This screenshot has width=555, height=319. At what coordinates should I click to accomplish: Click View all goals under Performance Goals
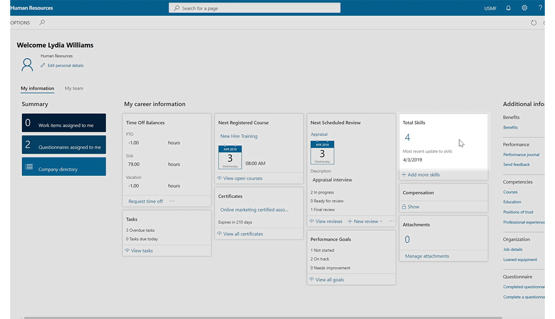click(329, 279)
